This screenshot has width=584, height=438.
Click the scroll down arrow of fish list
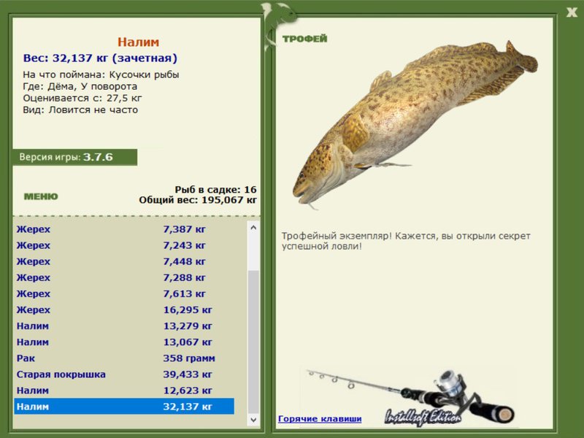(253, 420)
